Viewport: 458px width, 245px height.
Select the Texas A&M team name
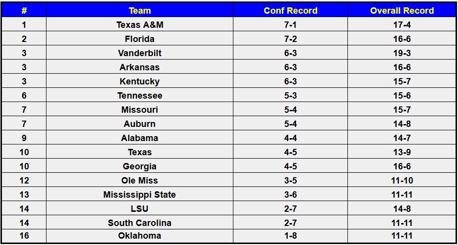[139, 25]
